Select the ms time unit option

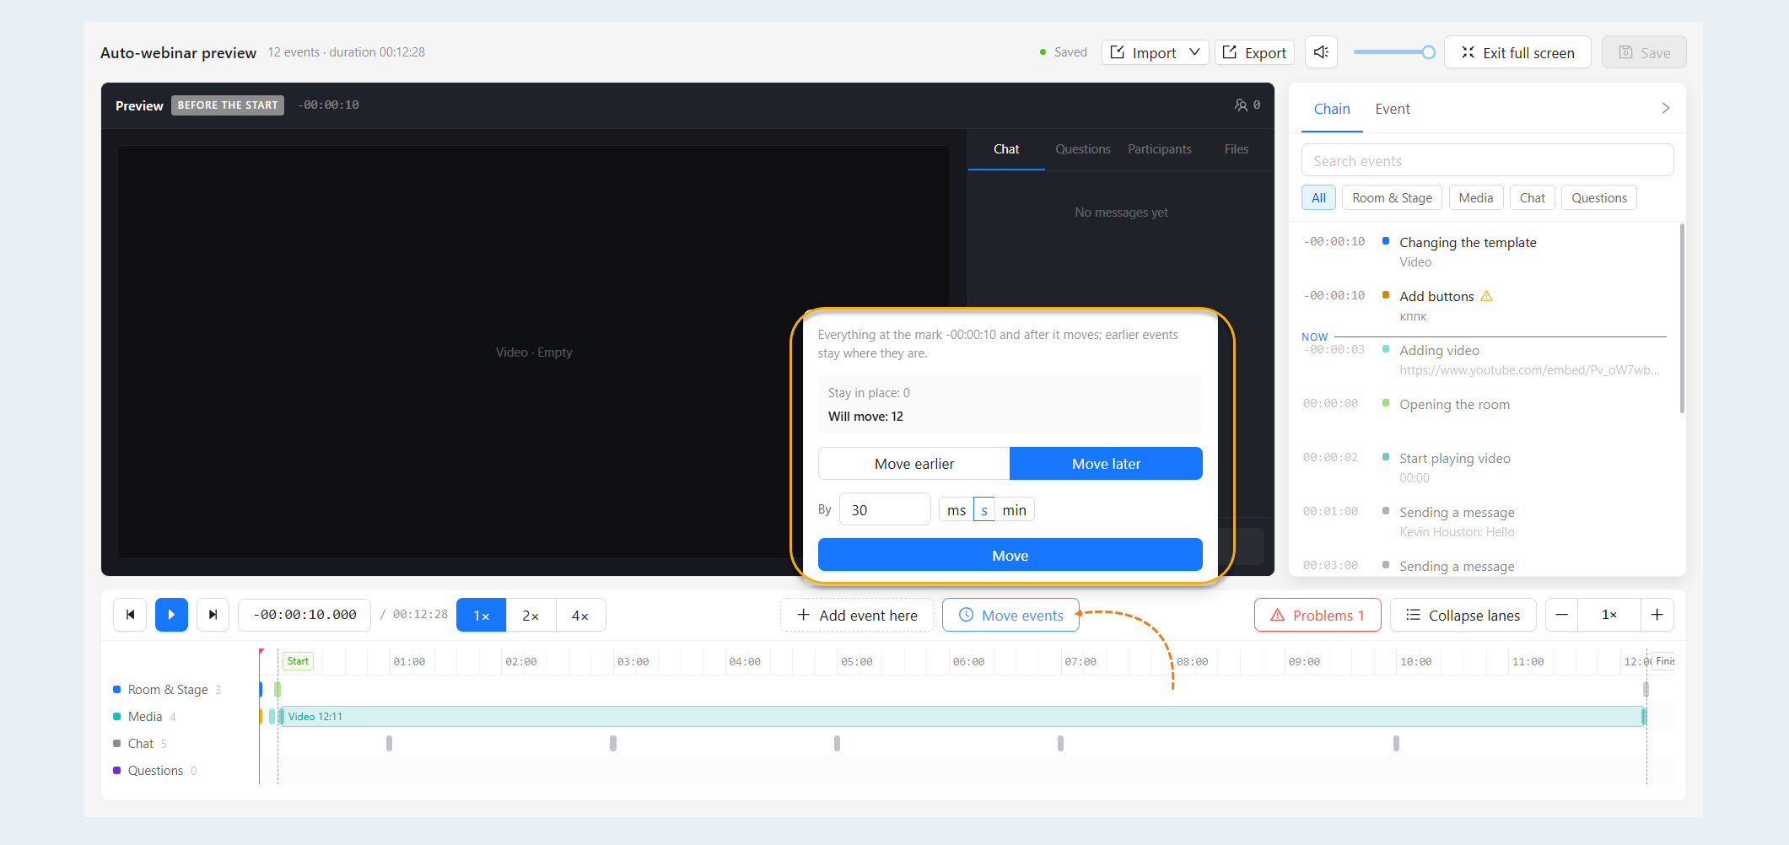pyautogui.click(x=956, y=510)
